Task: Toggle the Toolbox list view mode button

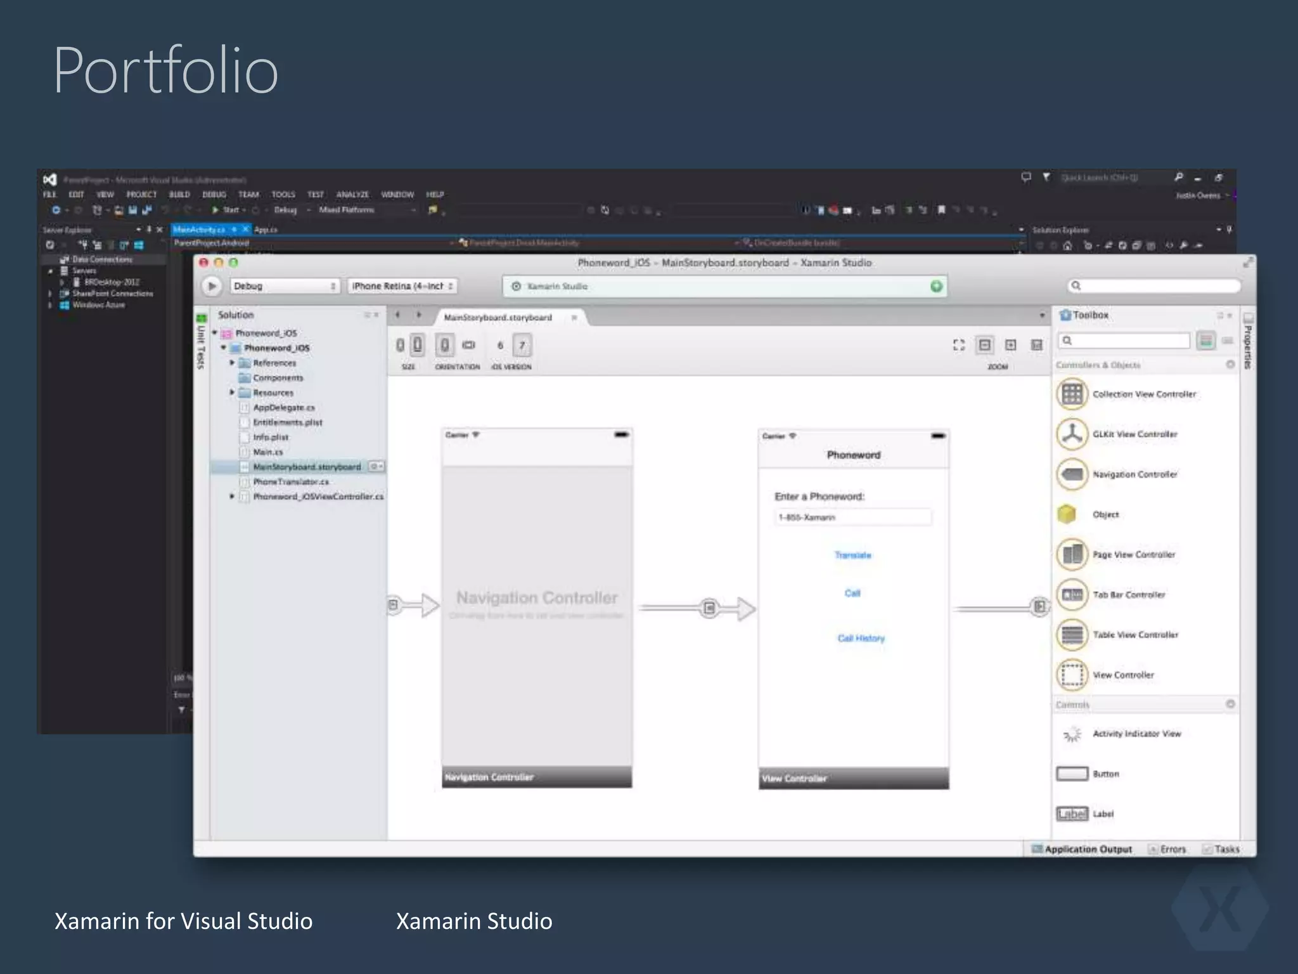Action: pos(1206,341)
